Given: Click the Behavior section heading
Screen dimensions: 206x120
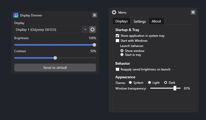Looking at the screenshot, I should coord(122,64).
